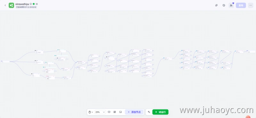Open the 15% zoom level dropdown
256x118 pixels.
click(100, 112)
